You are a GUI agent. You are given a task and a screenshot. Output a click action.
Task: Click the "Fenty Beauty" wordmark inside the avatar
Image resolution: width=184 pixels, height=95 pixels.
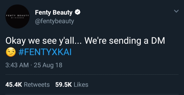(17, 15)
